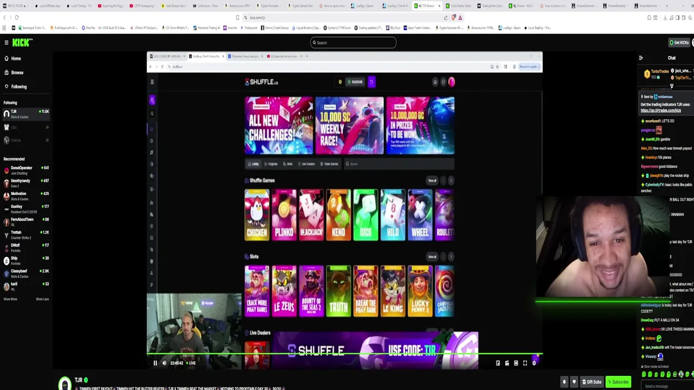Click the Plinko game tile in stream
The image size is (694, 390).
tap(284, 214)
